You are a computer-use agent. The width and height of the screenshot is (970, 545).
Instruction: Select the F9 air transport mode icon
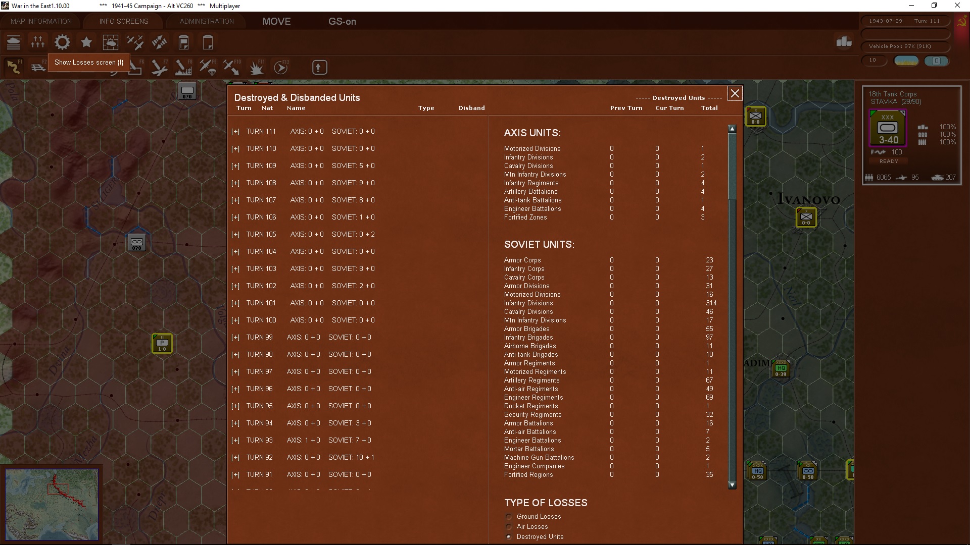pos(208,67)
